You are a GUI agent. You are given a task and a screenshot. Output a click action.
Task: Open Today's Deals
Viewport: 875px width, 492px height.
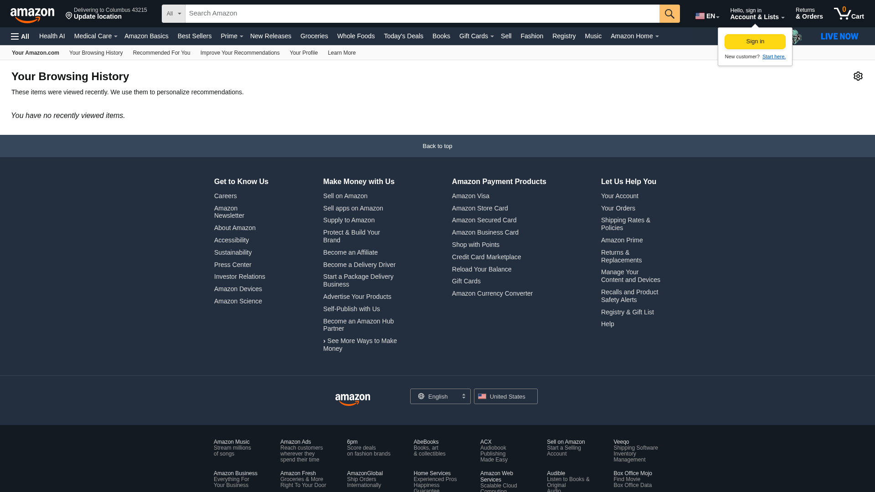click(403, 36)
